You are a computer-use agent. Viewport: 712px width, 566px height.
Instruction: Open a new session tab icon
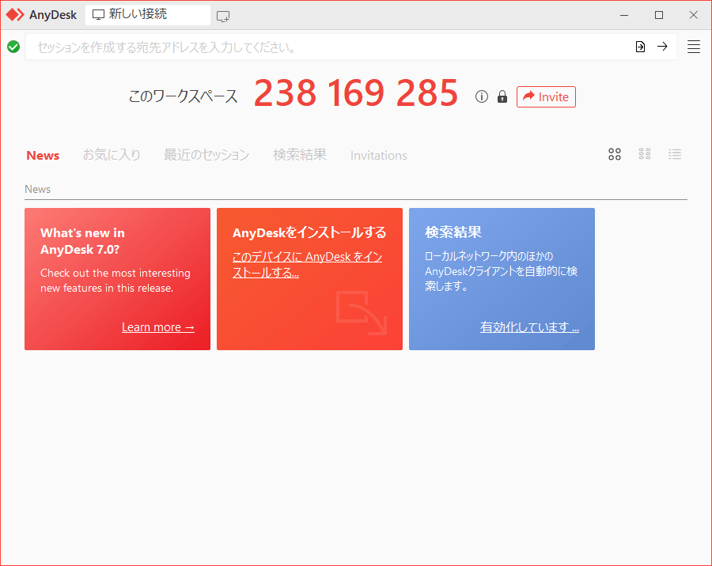[223, 17]
